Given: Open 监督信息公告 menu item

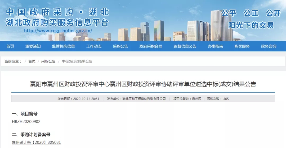Looking at the screenshot, I should (185, 46).
